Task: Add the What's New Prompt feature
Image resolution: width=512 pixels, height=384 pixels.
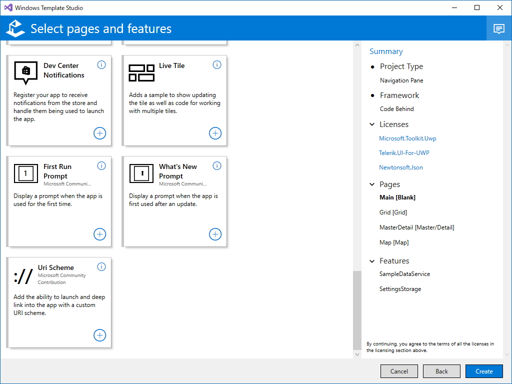Action: coord(215,234)
